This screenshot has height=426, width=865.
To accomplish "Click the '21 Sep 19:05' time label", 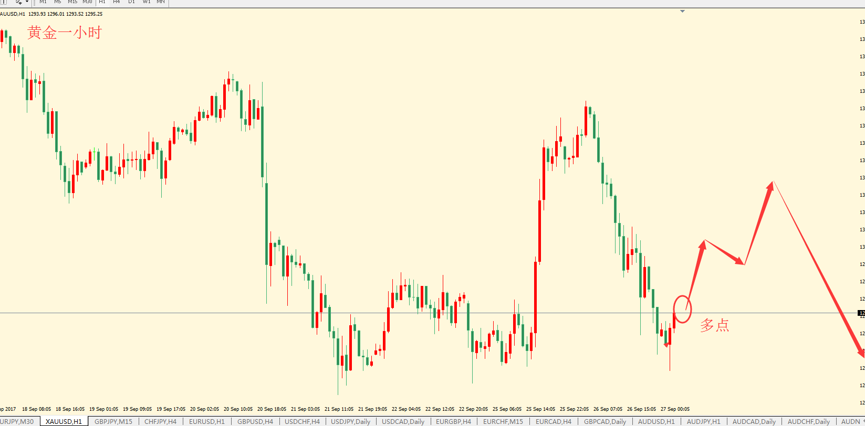I will click(x=372, y=409).
